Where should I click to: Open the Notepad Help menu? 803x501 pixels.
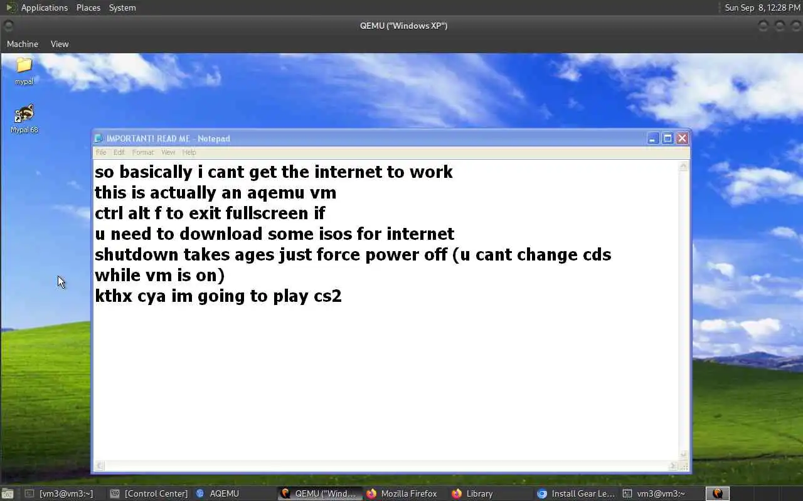[189, 152]
